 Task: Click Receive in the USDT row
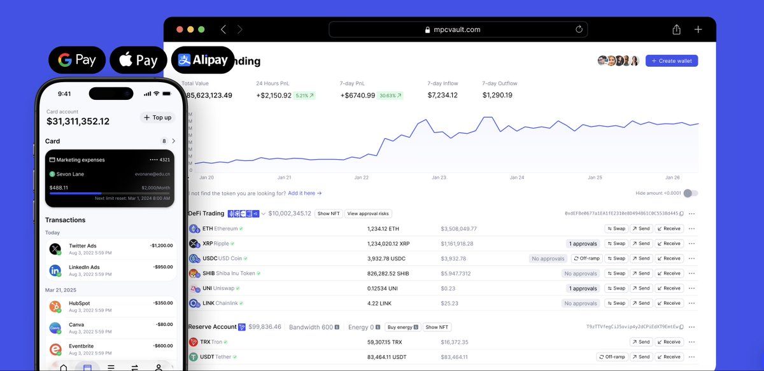pos(668,357)
